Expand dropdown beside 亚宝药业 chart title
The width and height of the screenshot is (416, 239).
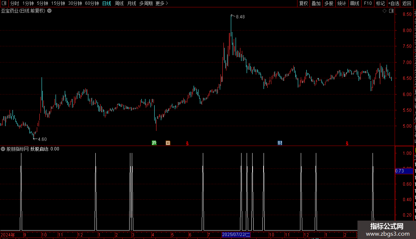(49, 11)
